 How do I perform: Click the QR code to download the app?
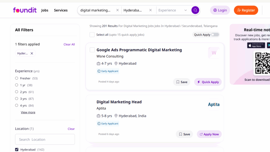click(262, 63)
